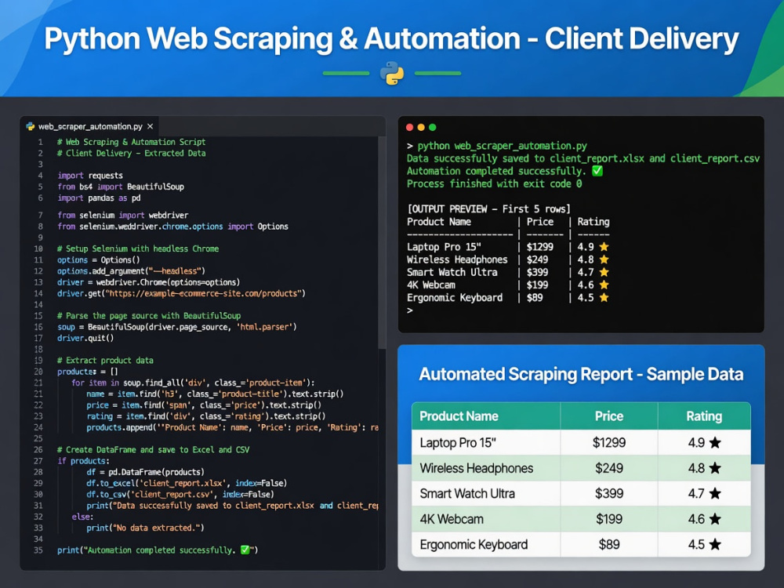Click the terminal 'Smart Watch Ultra' row text
Screen dimensions: 784x588
click(452, 273)
